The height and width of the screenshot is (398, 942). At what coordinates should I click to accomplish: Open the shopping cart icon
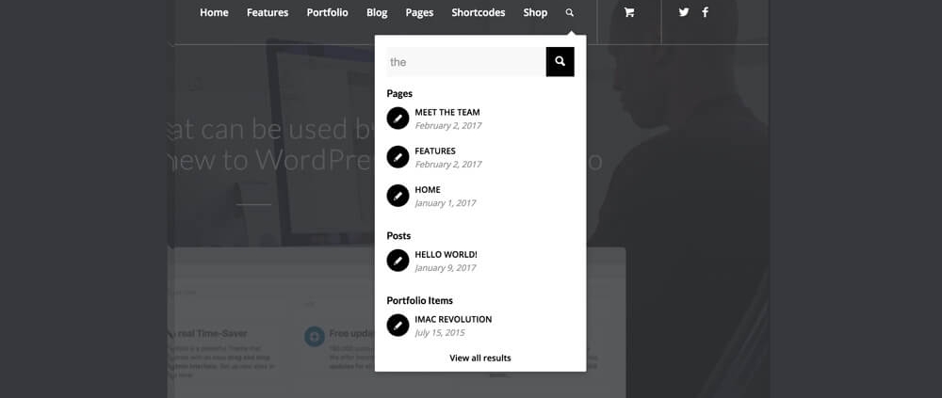(629, 13)
